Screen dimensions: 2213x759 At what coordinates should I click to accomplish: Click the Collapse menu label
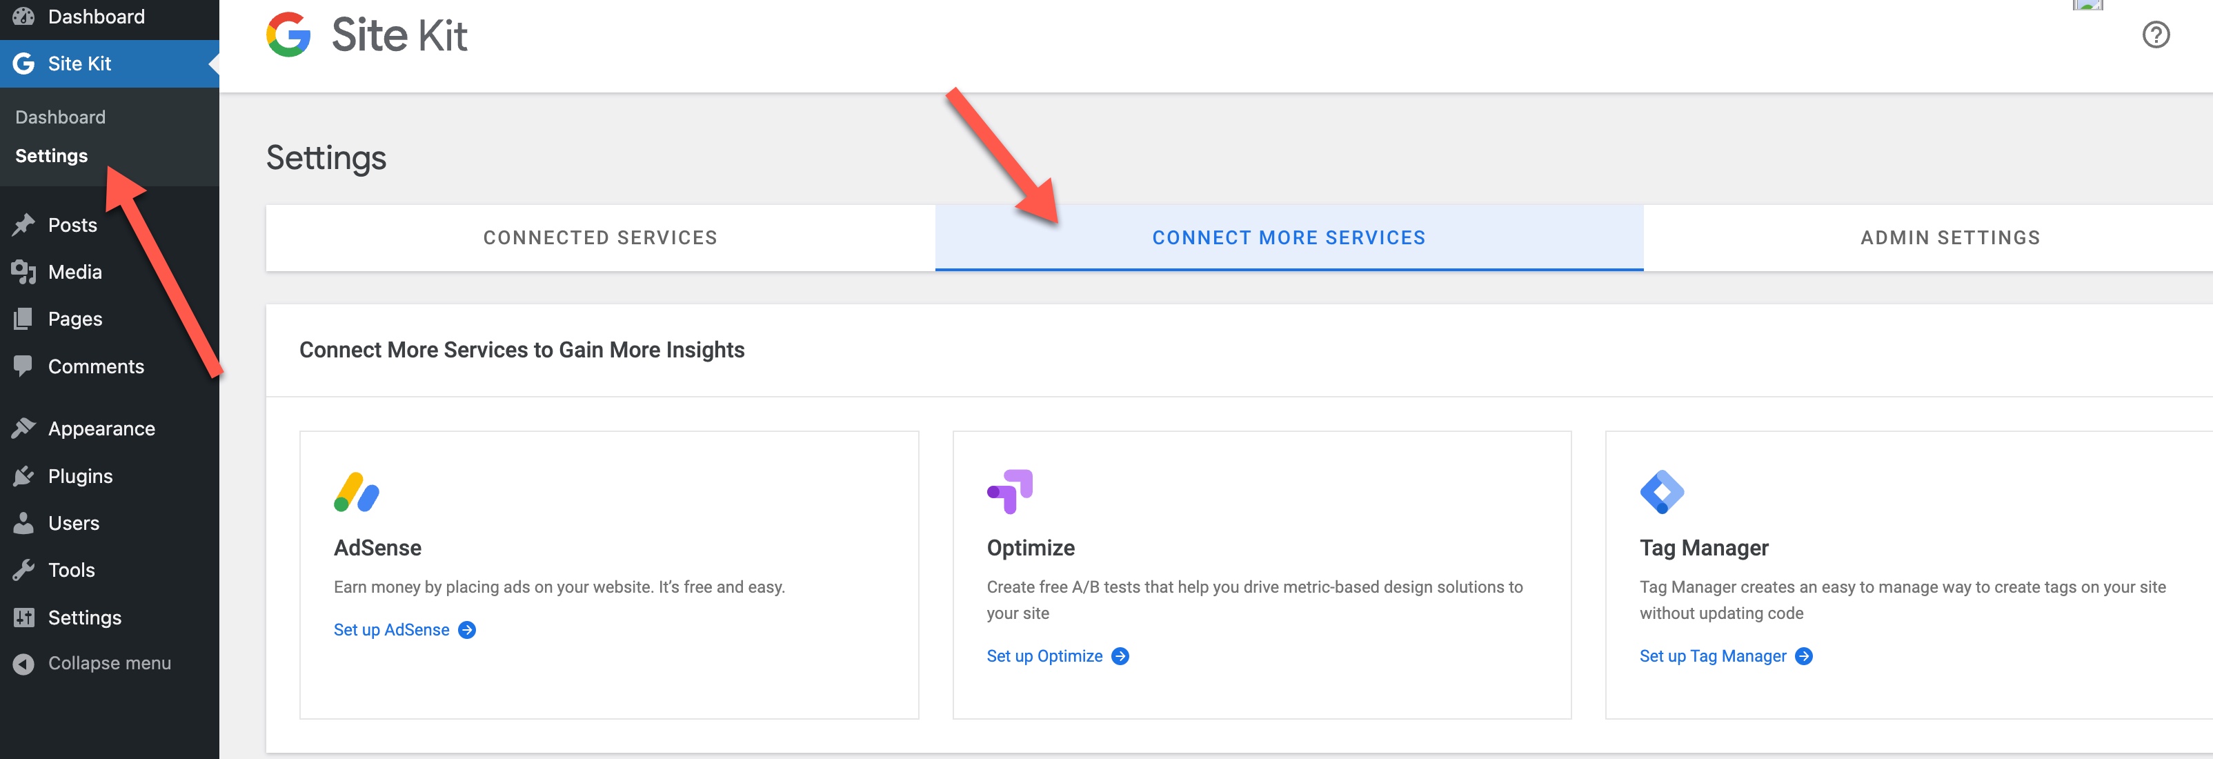[110, 664]
